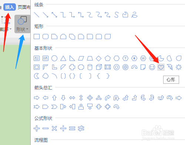Select the sun shape
Viewport: 185px width, 145px height.
point(179,67)
